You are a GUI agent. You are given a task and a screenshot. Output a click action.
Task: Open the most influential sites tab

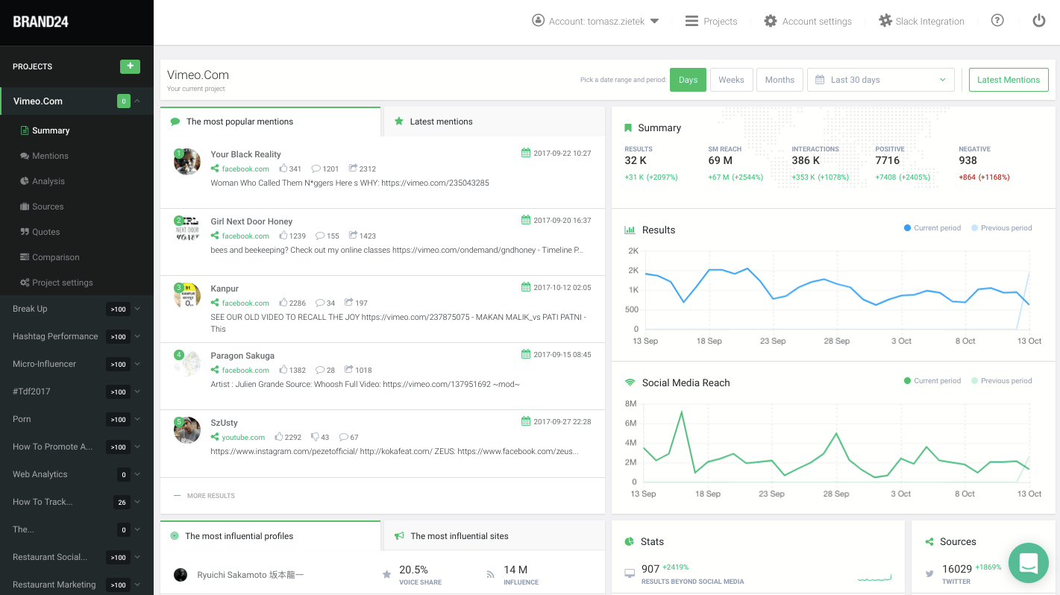459,536
